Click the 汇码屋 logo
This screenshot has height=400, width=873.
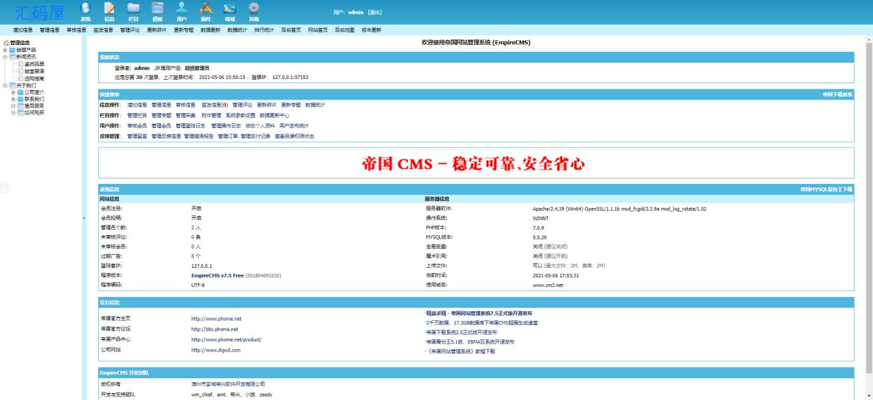pos(39,12)
